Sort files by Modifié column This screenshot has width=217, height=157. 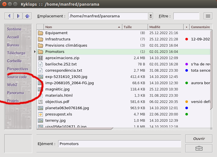tap(165, 27)
